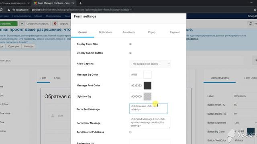Open the Меню menu in admin bar

point(38,16)
